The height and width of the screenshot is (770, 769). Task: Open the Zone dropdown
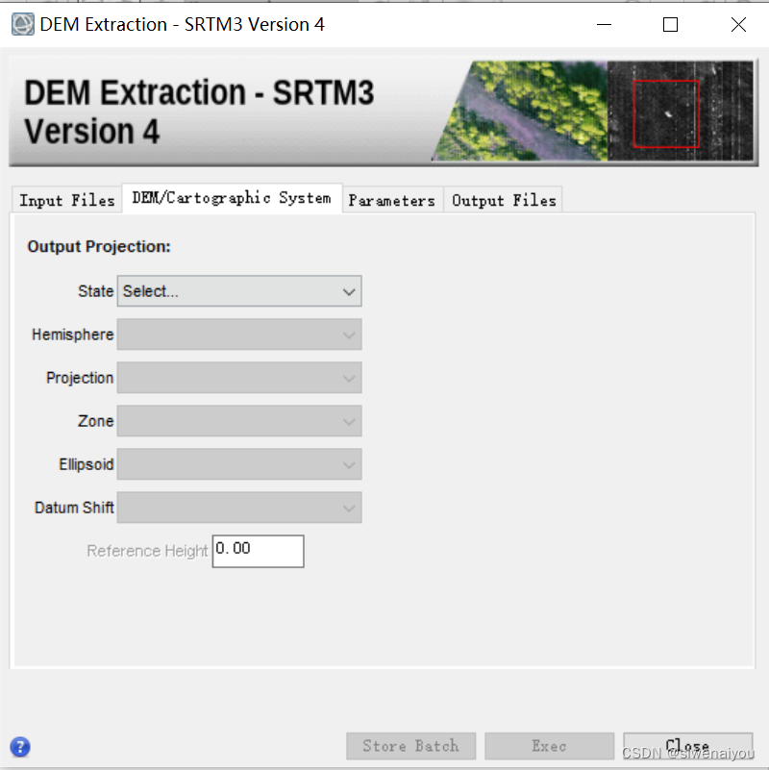238,421
